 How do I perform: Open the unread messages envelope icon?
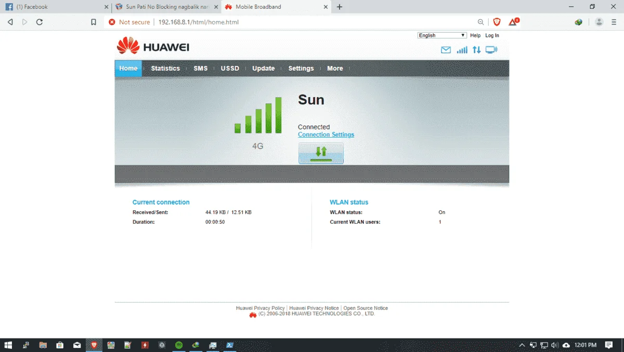tap(446, 50)
